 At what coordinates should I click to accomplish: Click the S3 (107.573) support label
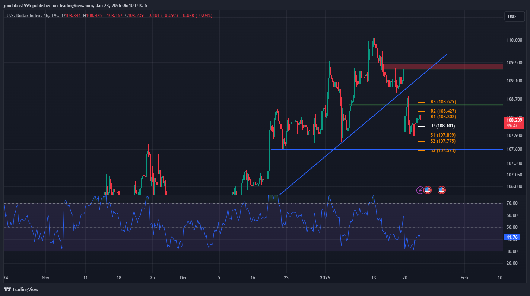[x=443, y=150]
